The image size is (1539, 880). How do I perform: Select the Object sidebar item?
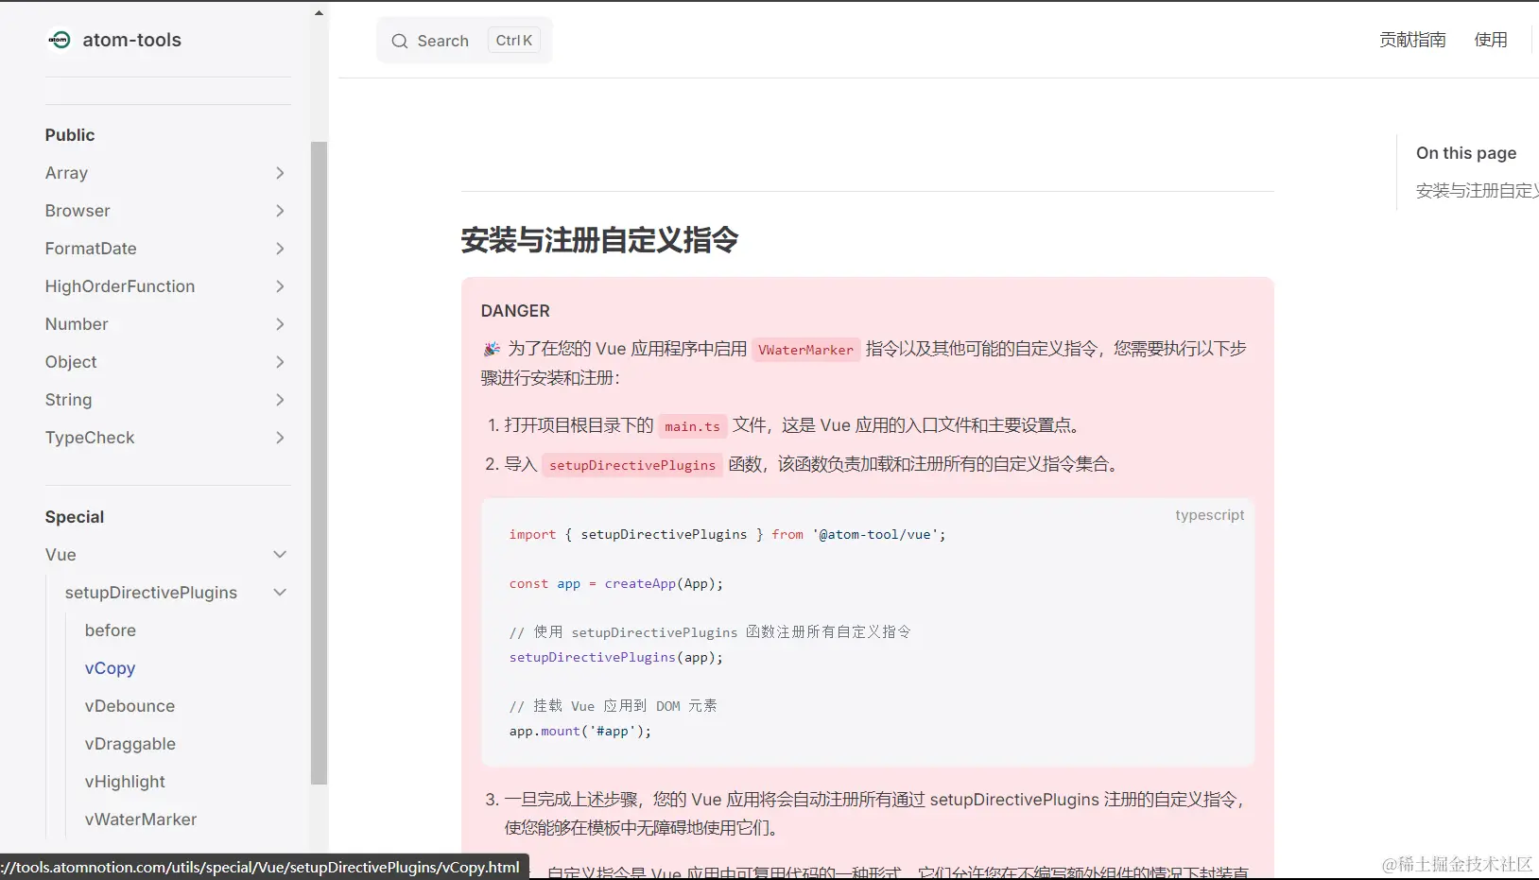[x=71, y=362]
